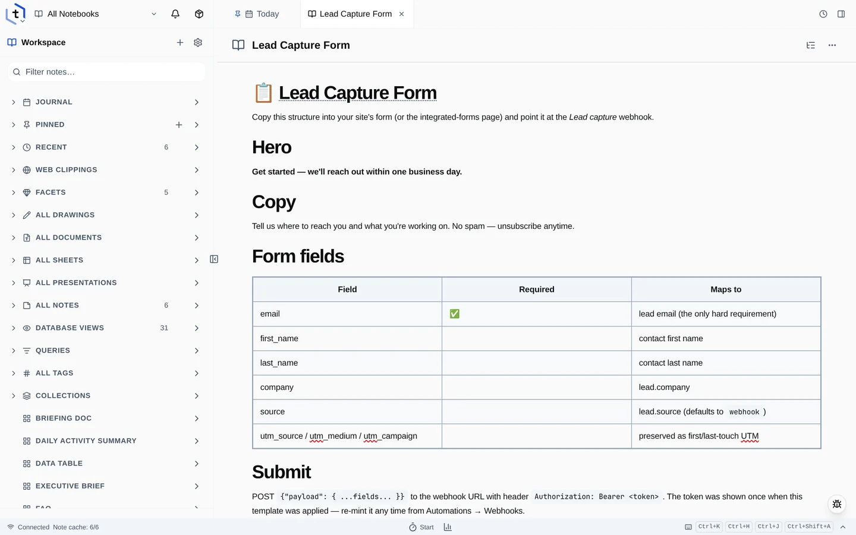
Task: Collapse the sidebar with panel toggle icon
Action: [x=214, y=259]
